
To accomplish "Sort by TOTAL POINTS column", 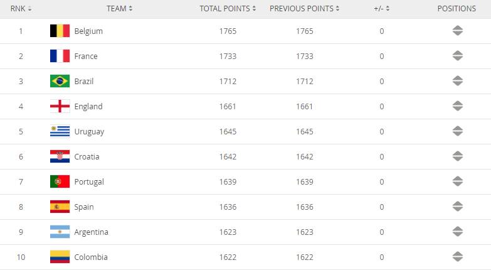I will [x=228, y=9].
